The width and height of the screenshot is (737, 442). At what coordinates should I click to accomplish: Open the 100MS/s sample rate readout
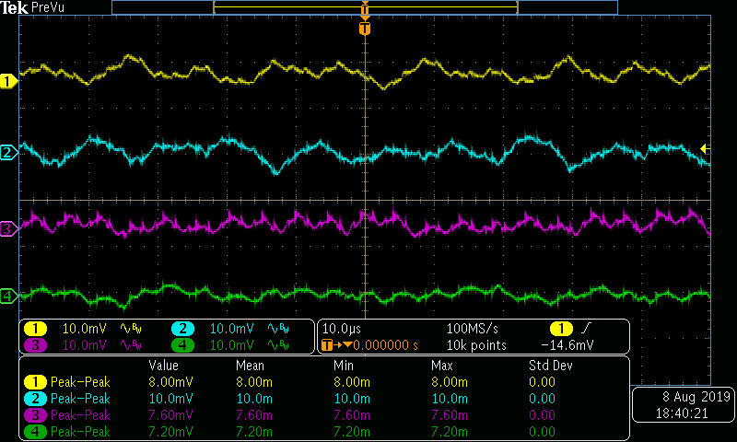[474, 329]
